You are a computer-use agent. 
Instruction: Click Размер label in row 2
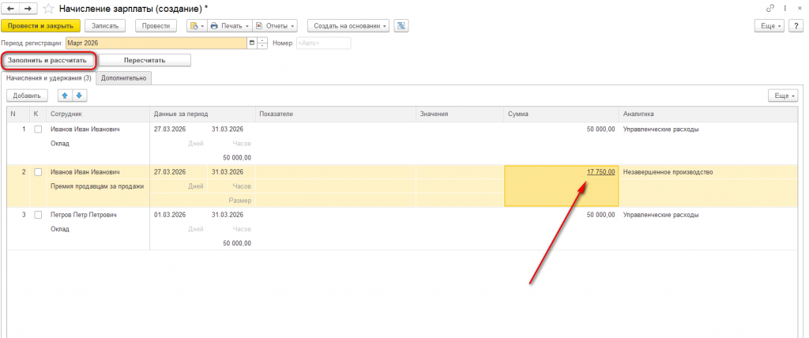pyautogui.click(x=240, y=201)
